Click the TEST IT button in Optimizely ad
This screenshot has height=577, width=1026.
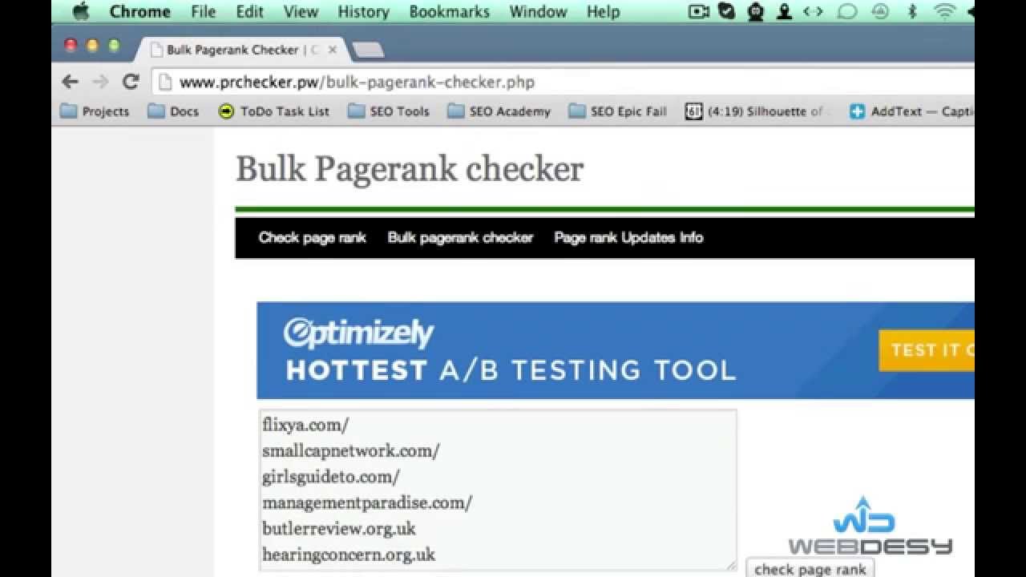(x=927, y=350)
